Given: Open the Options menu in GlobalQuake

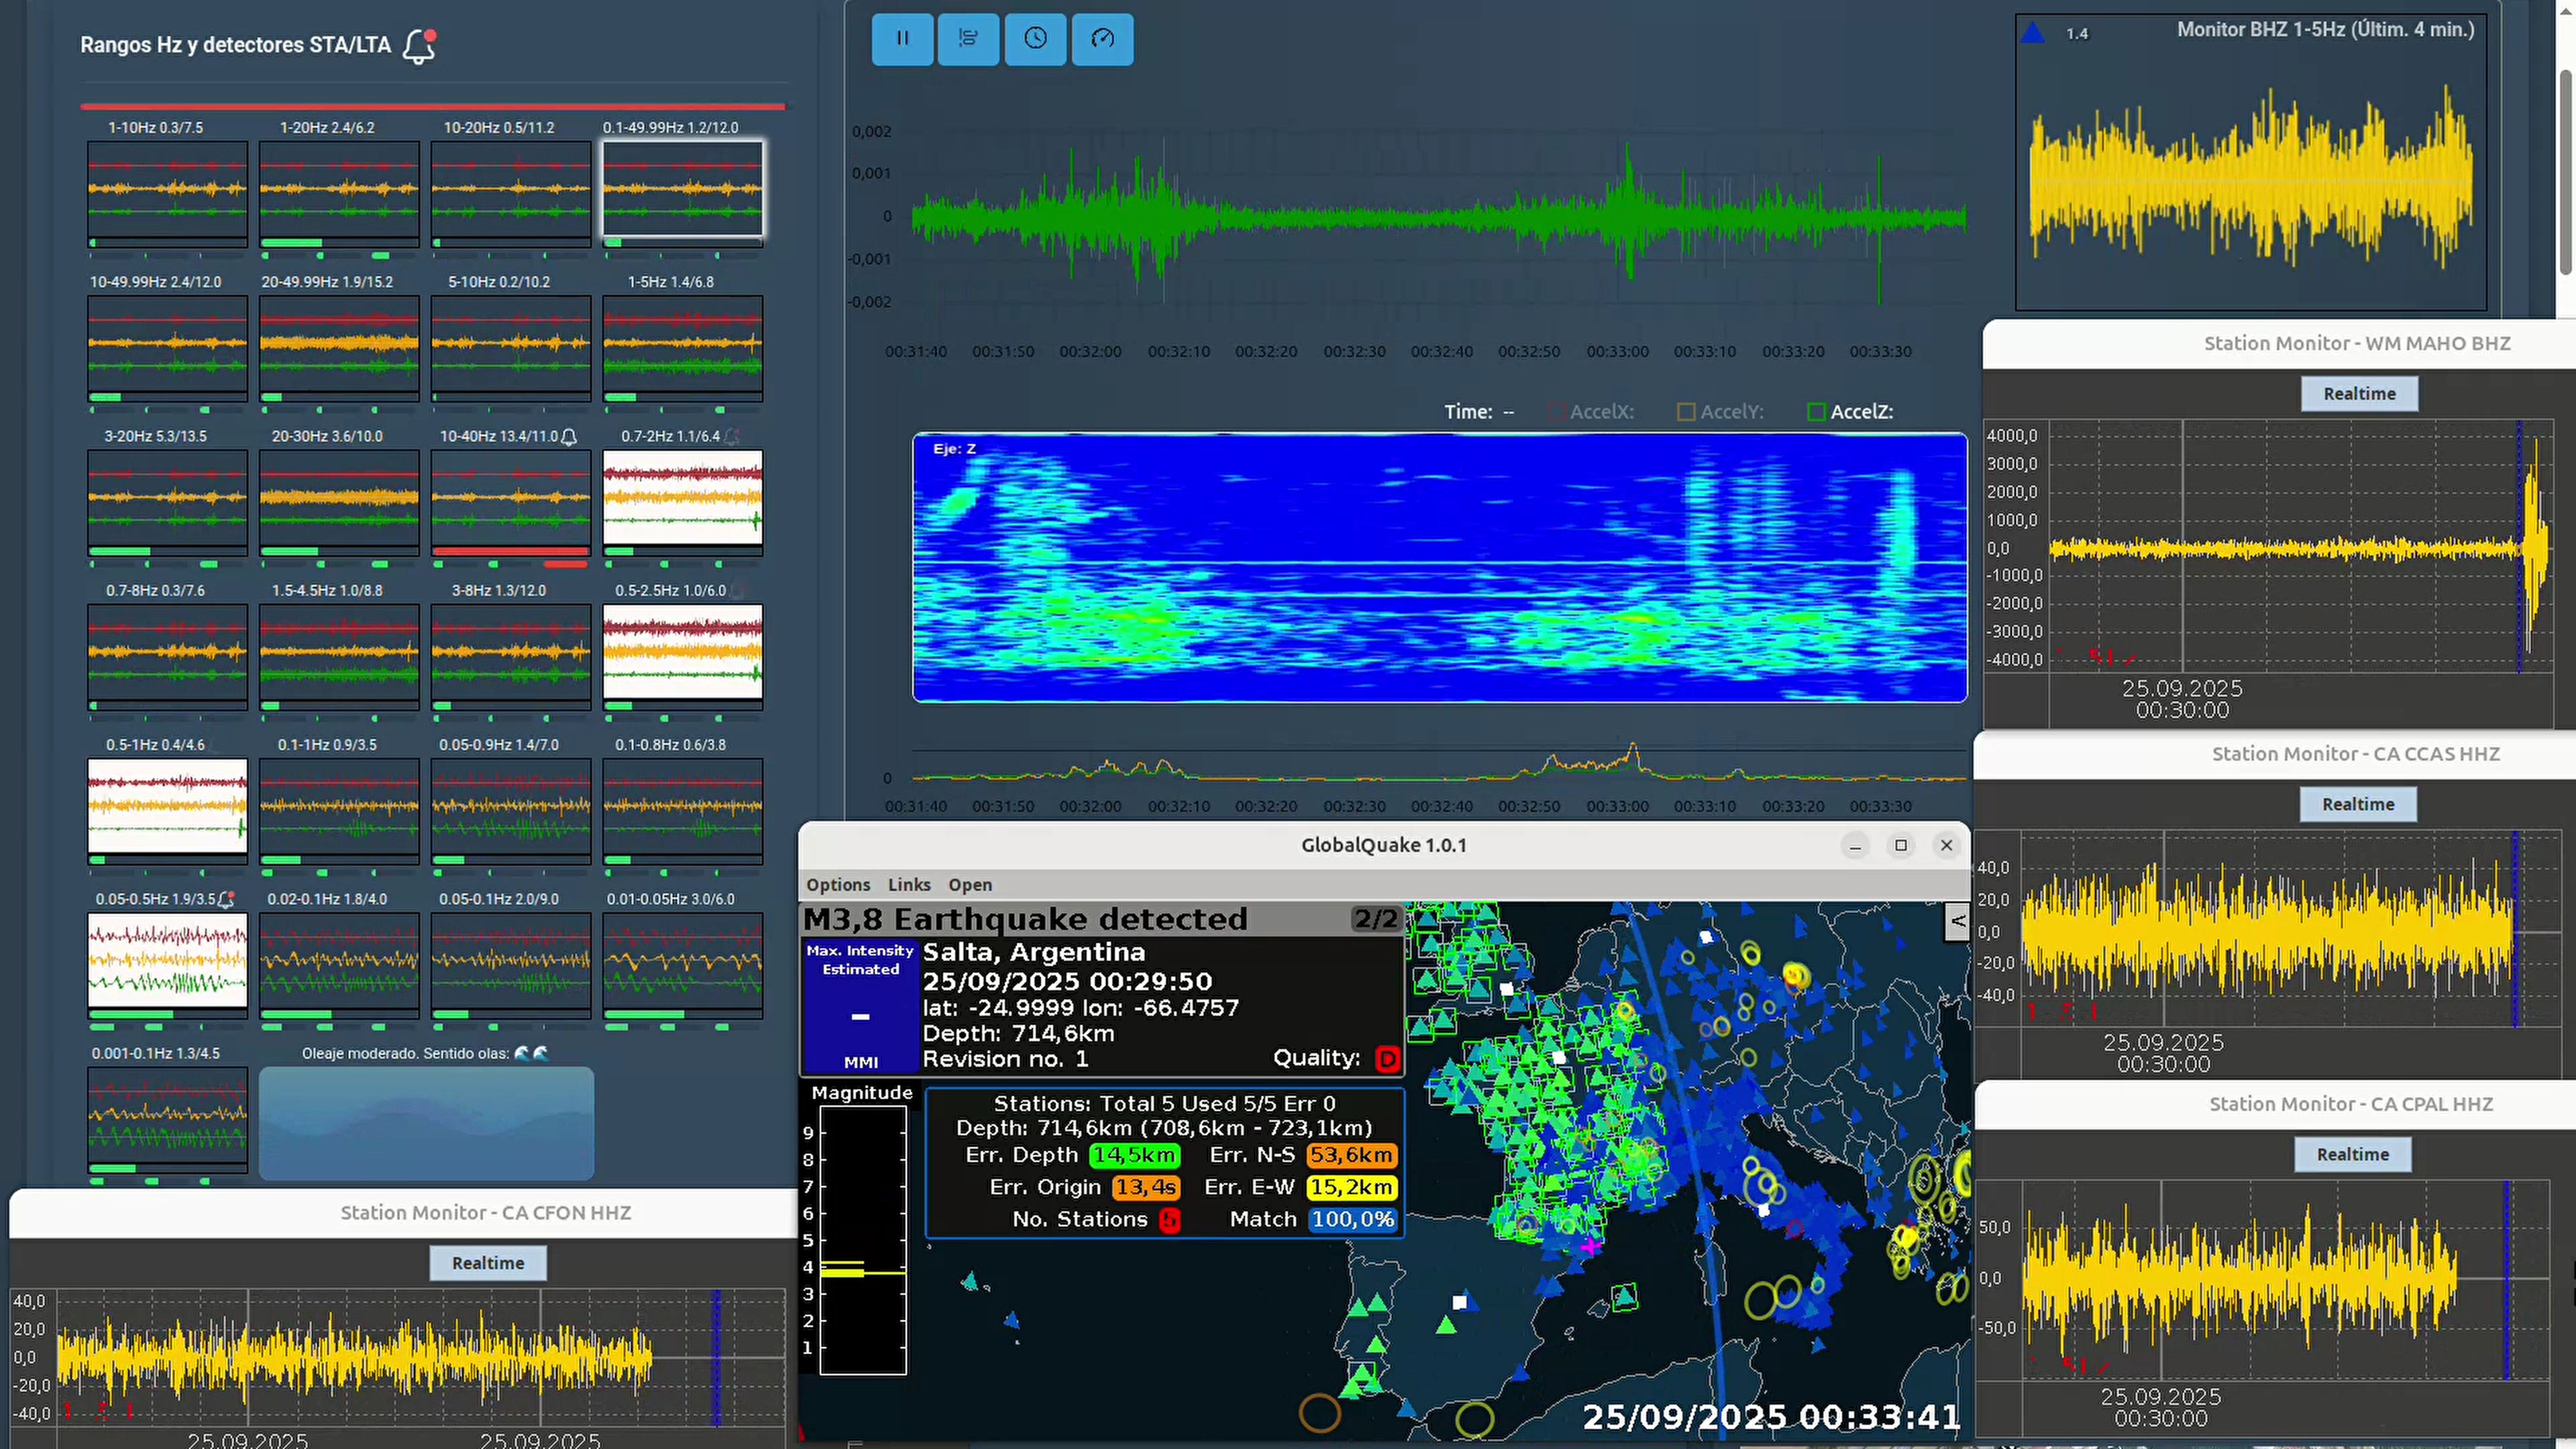Looking at the screenshot, I should point(838,885).
